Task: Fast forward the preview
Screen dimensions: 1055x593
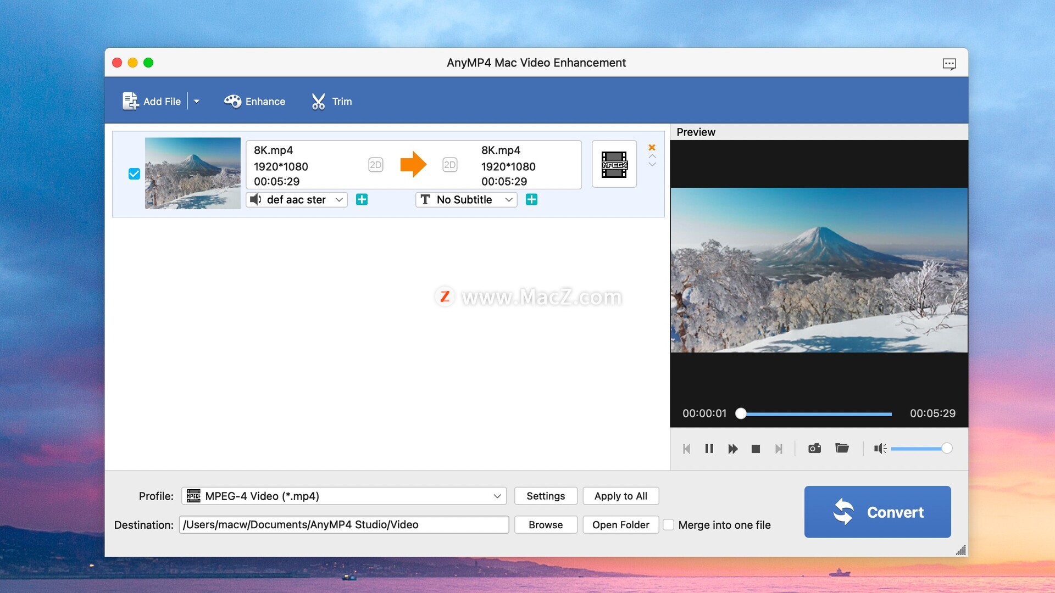Action: tap(732, 449)
